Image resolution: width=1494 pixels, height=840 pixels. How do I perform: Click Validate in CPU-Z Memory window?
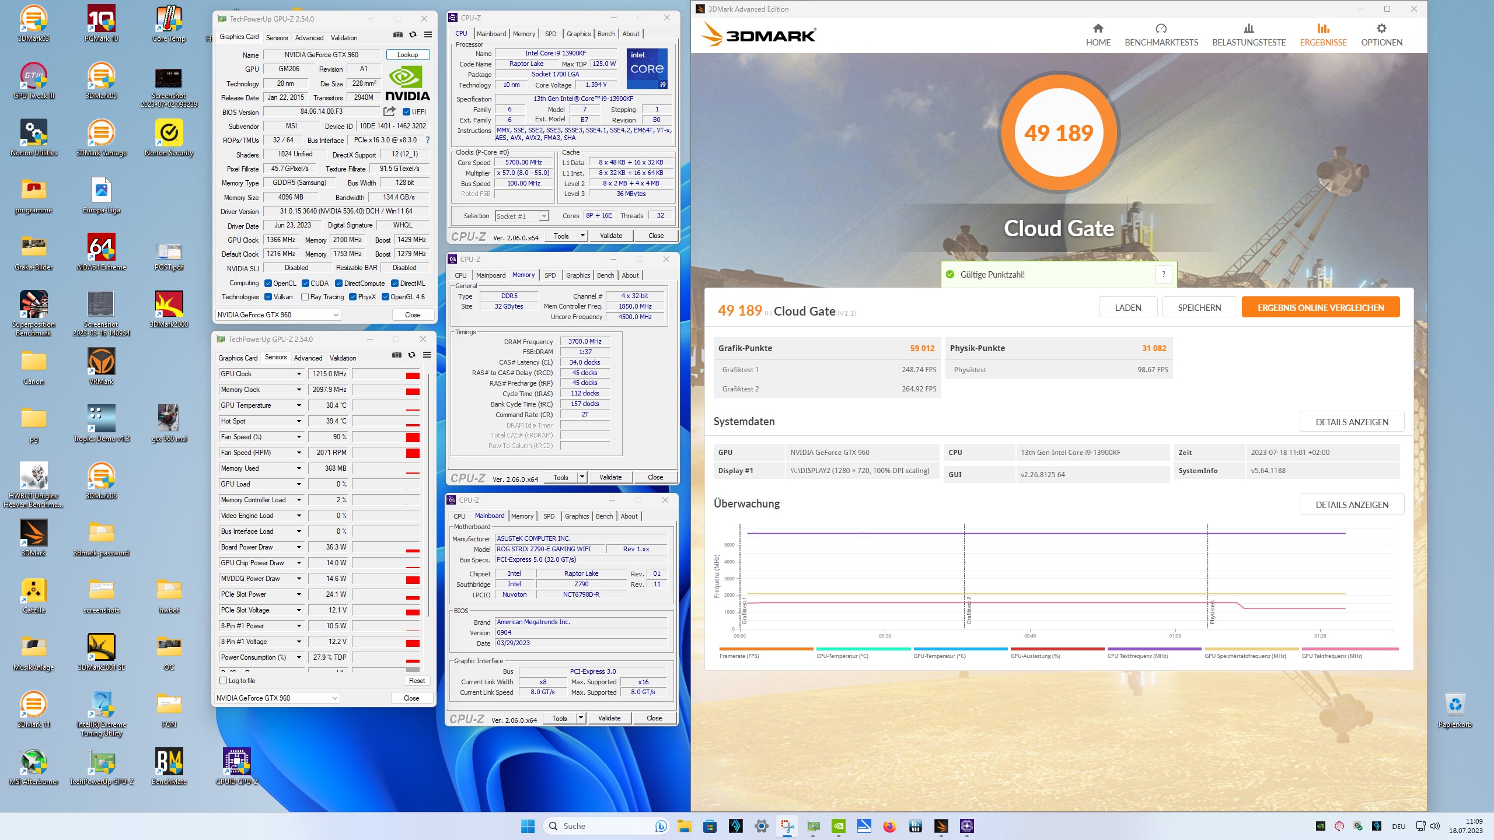click(x=610, y=477)
